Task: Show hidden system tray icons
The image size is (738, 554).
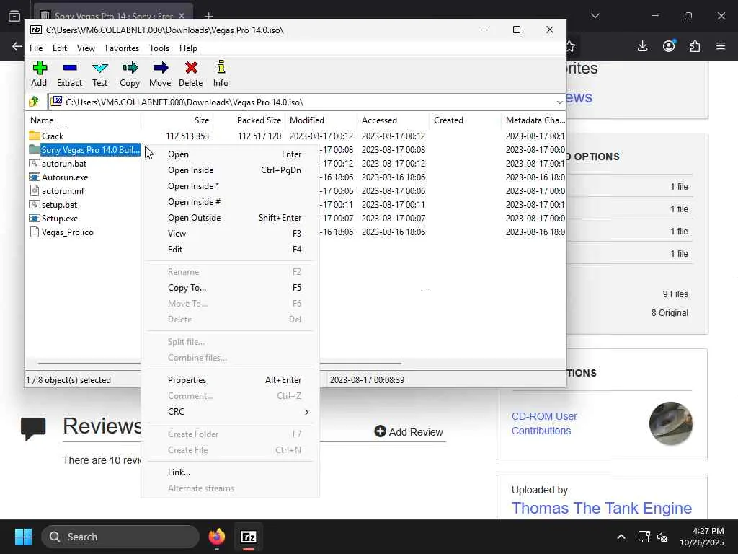Action: pyautogui.click(x=621, y=537)
